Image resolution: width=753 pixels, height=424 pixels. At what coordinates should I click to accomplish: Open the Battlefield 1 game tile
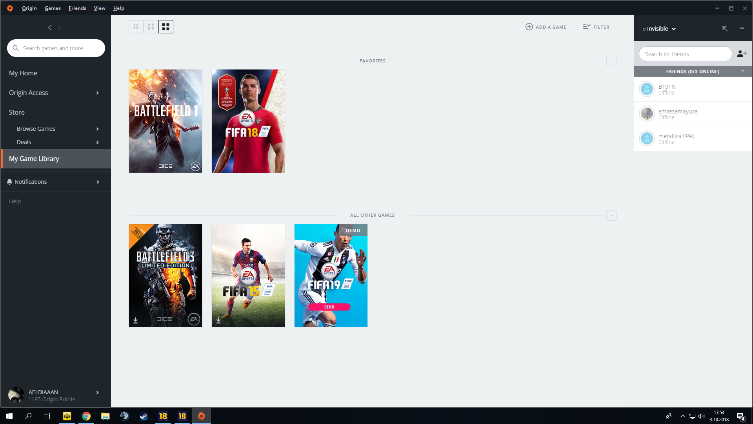click(166, 121)
